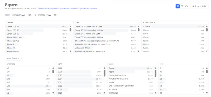Screen dimensions: 211x97
Task: Filter by year 2136
Action: pos(80,68)
